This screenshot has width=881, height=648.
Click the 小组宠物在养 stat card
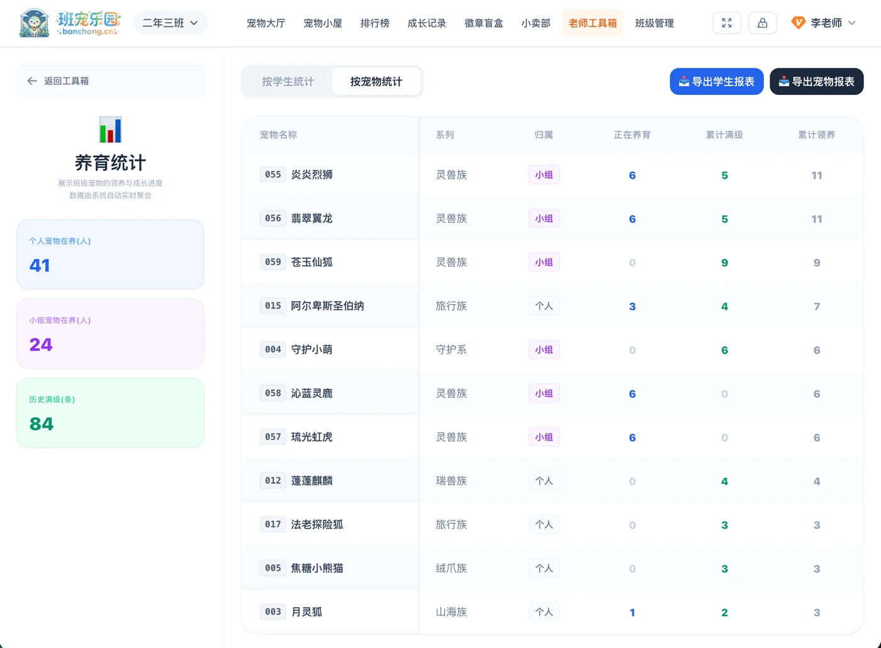point(110,334)
